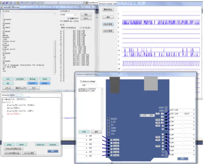The width and height of the screenshot is (204, 164).
Task: Open the DOUT mode dropdown in Graphical View
Action: pos(194,114)
